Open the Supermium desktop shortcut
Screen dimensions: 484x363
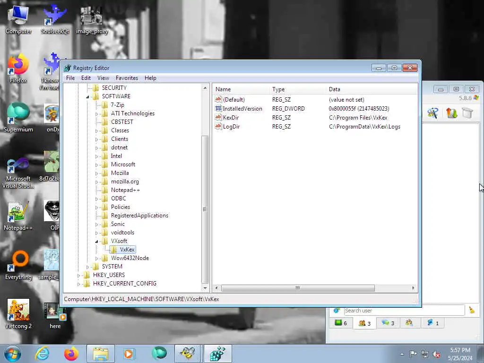[18, 117]
